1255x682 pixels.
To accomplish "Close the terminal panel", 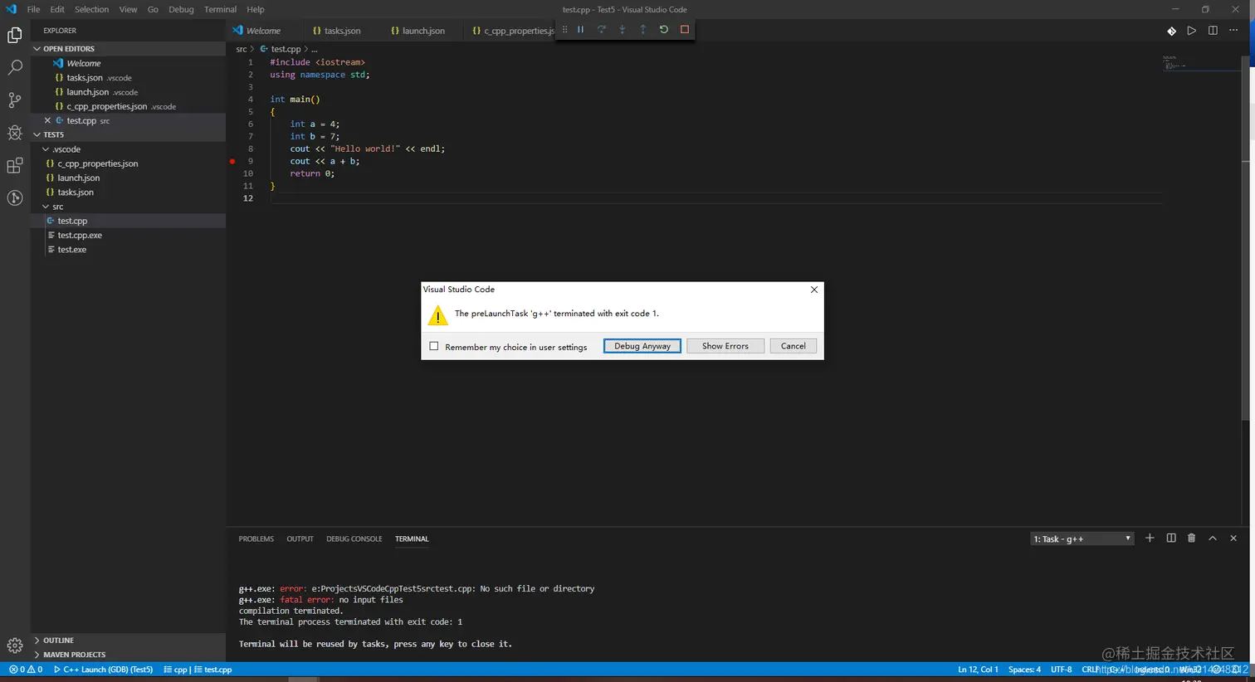I will click(1233, 538).
